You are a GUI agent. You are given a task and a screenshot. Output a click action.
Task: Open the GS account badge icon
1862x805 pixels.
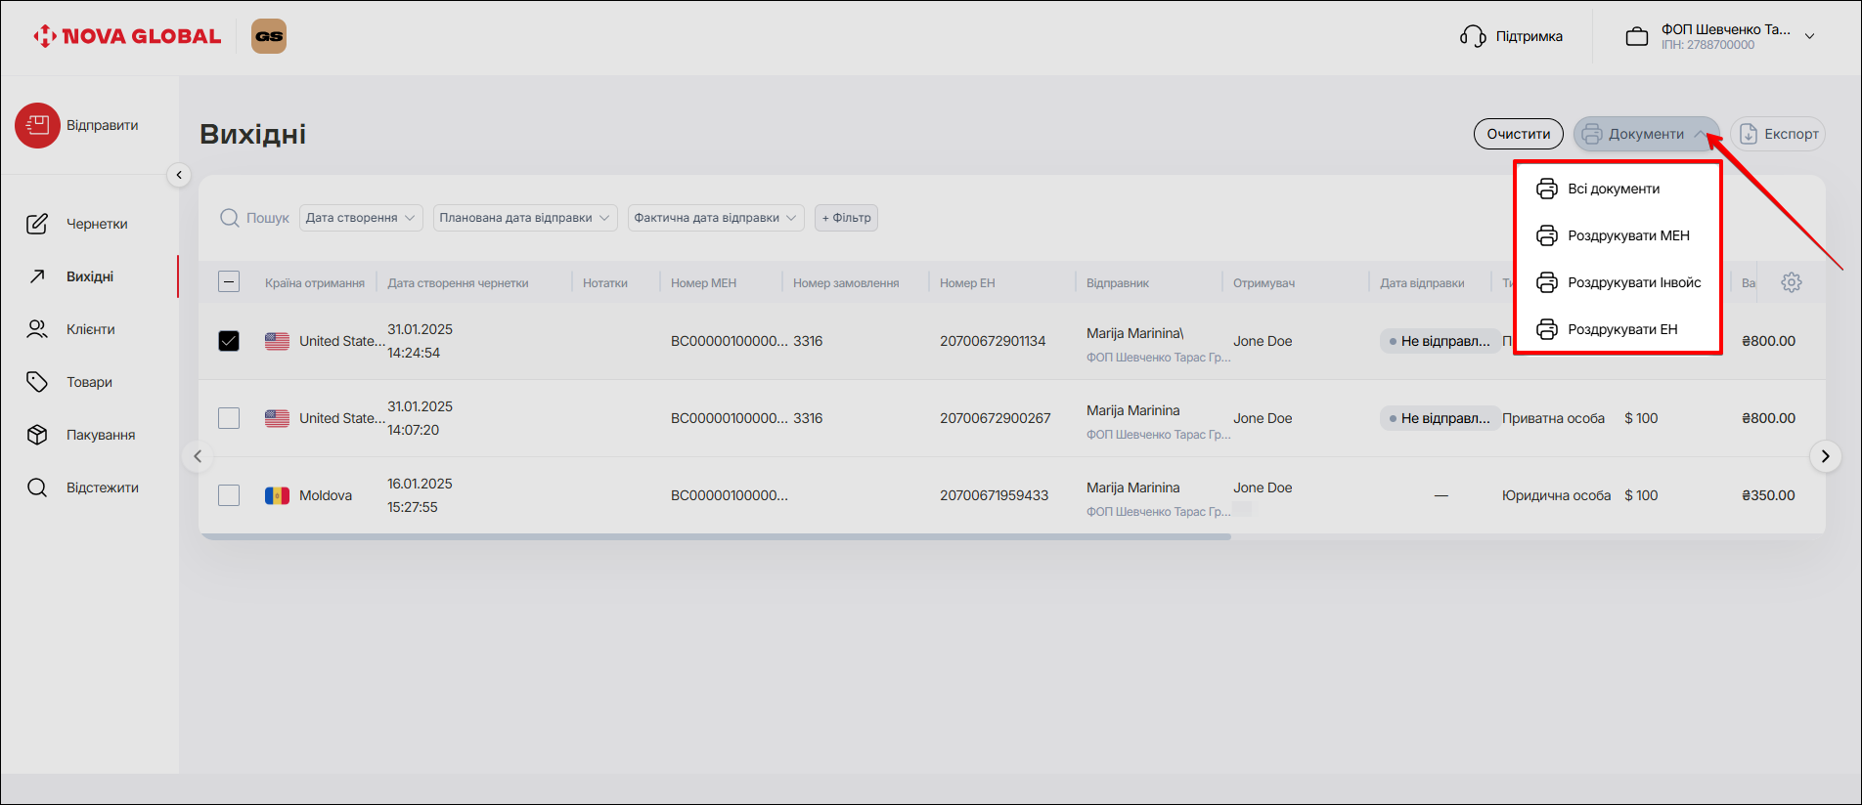pos(269,36)
